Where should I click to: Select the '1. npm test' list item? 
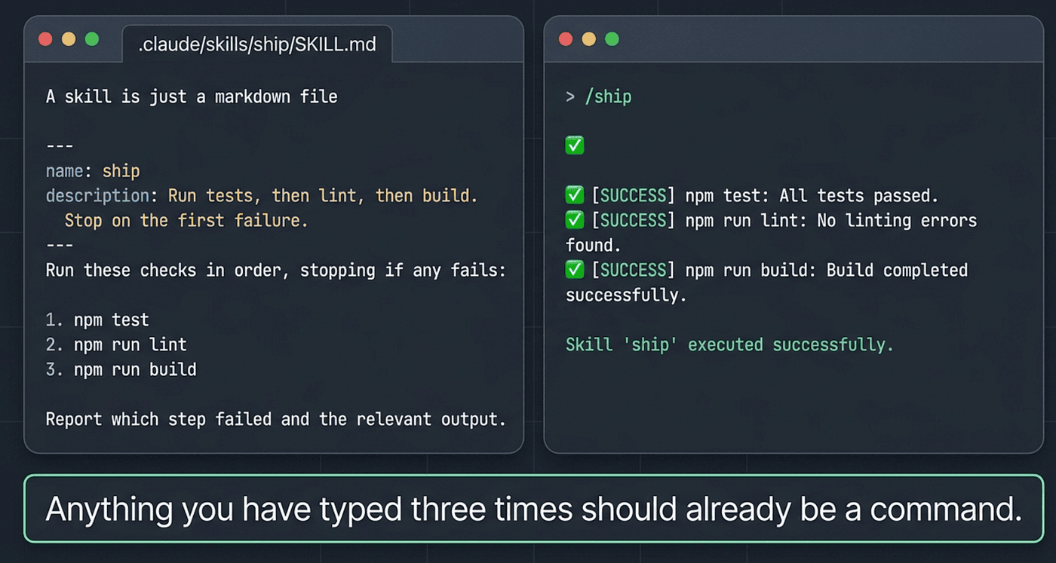tap(97, 320)
